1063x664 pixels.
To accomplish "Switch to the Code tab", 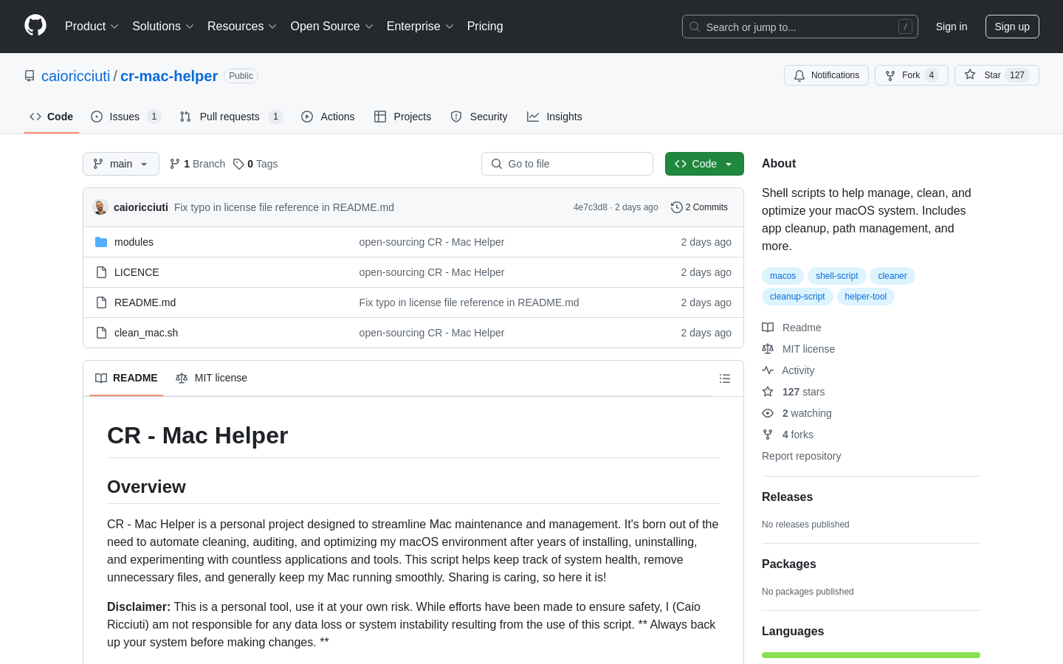I will pyautogui.click(x=52, y=117).
